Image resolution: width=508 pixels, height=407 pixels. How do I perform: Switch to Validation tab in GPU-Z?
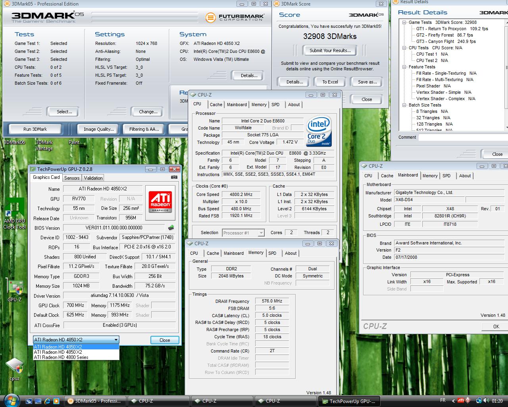point(93,178)
